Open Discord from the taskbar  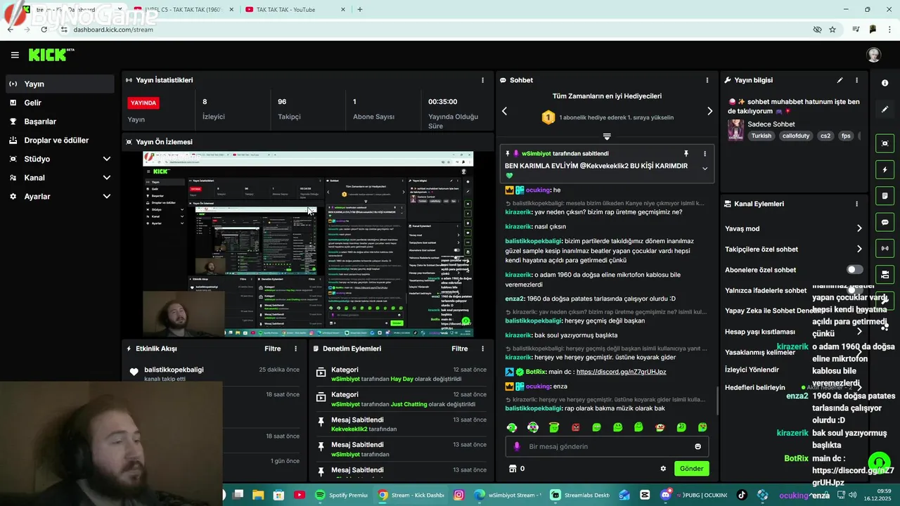coord(666,495)
